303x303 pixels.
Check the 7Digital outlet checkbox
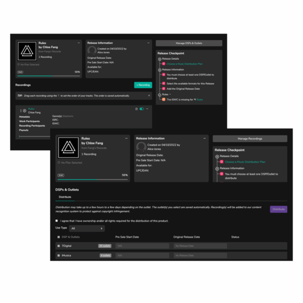coord(59,246)
